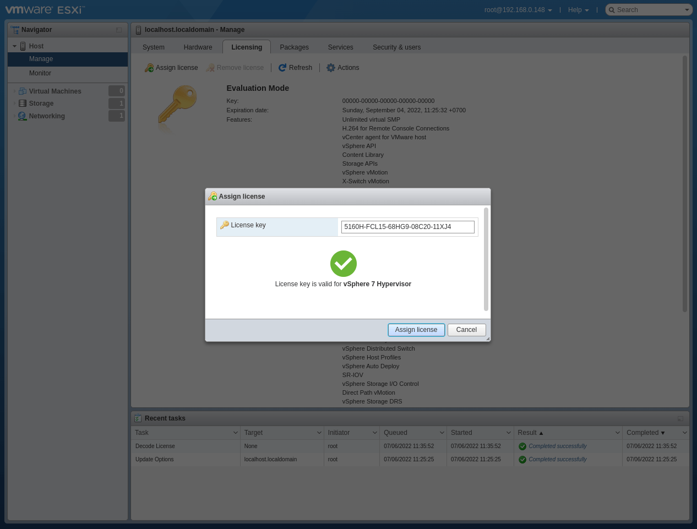The height and width of the screenshot is (529, 697).
Task: Click the Assign license dialog scrollbar
Action: (486, 259)
